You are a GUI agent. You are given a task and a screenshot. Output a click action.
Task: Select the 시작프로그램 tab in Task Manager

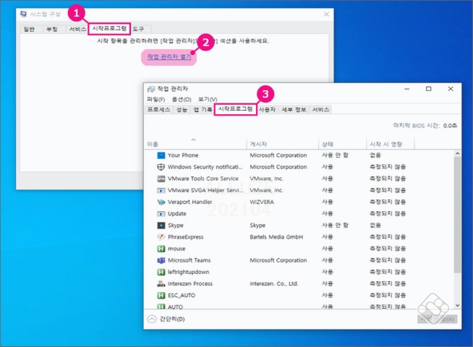coord(235,109)
